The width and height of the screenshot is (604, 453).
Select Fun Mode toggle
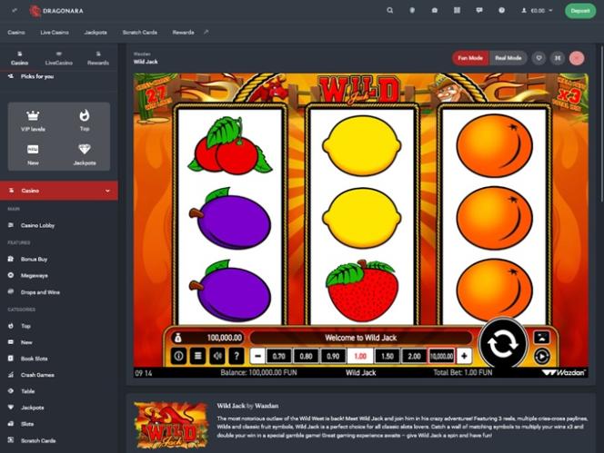[x=470, y=57]
